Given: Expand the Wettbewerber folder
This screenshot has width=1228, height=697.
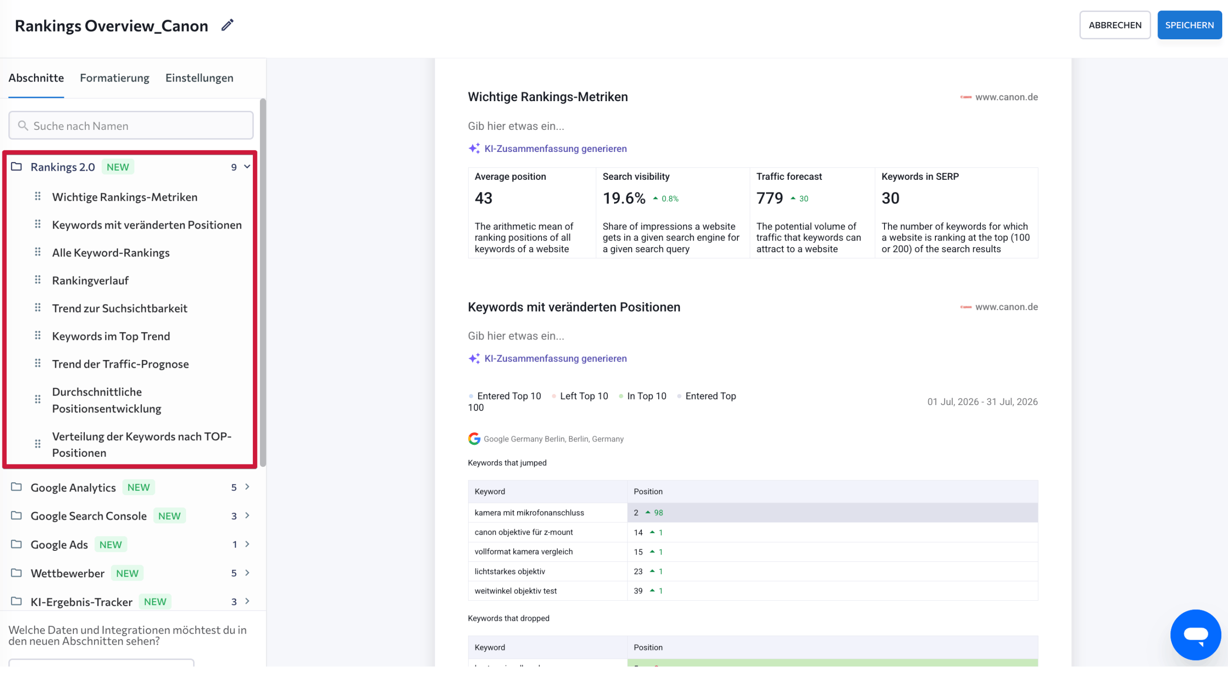Looking at the screenshot, I should pos(247,573).
